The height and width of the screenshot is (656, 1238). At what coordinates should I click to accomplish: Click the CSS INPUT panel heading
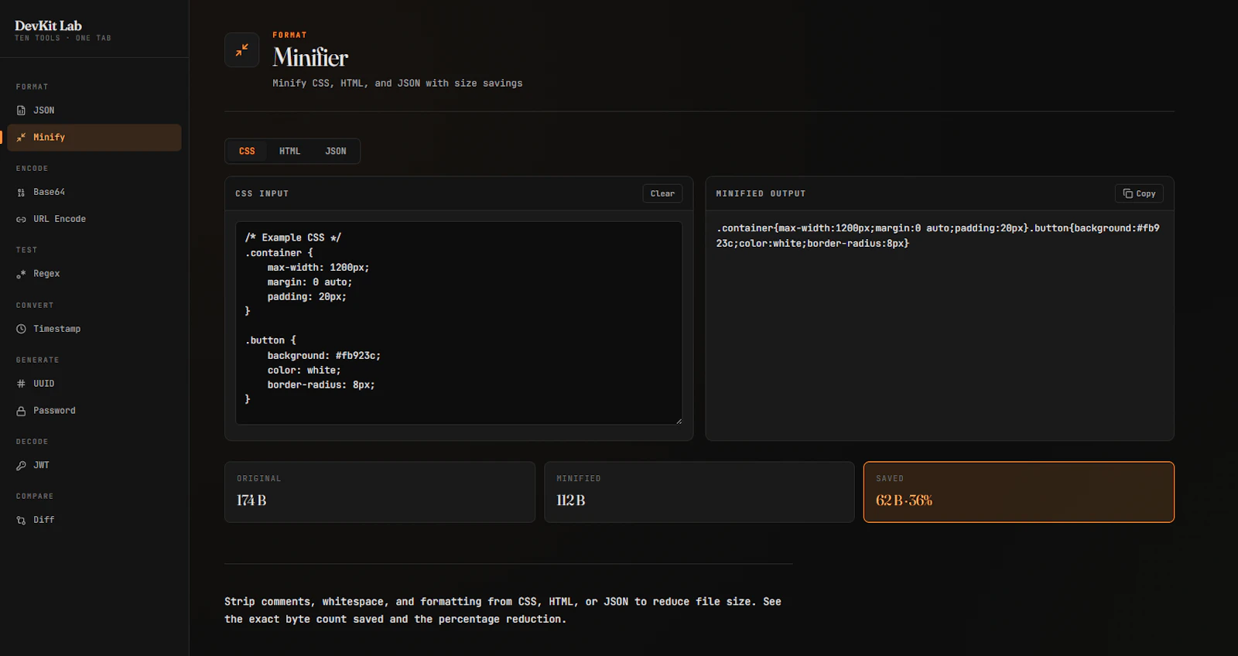(x=262, y=193)
